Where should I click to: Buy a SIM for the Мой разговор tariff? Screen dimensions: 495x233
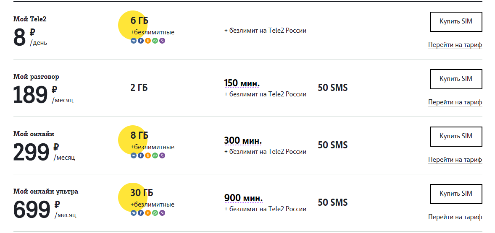(456, 79)
